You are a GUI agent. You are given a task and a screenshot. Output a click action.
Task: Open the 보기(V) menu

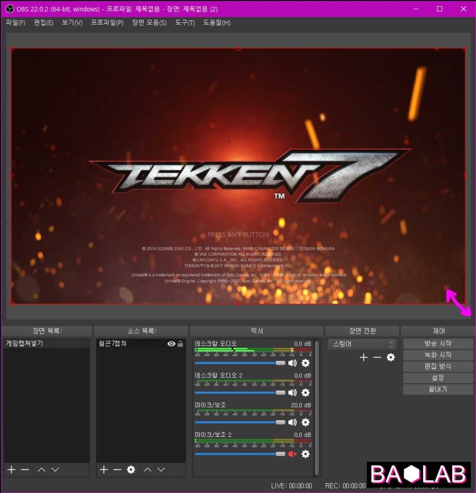point(72,23)
